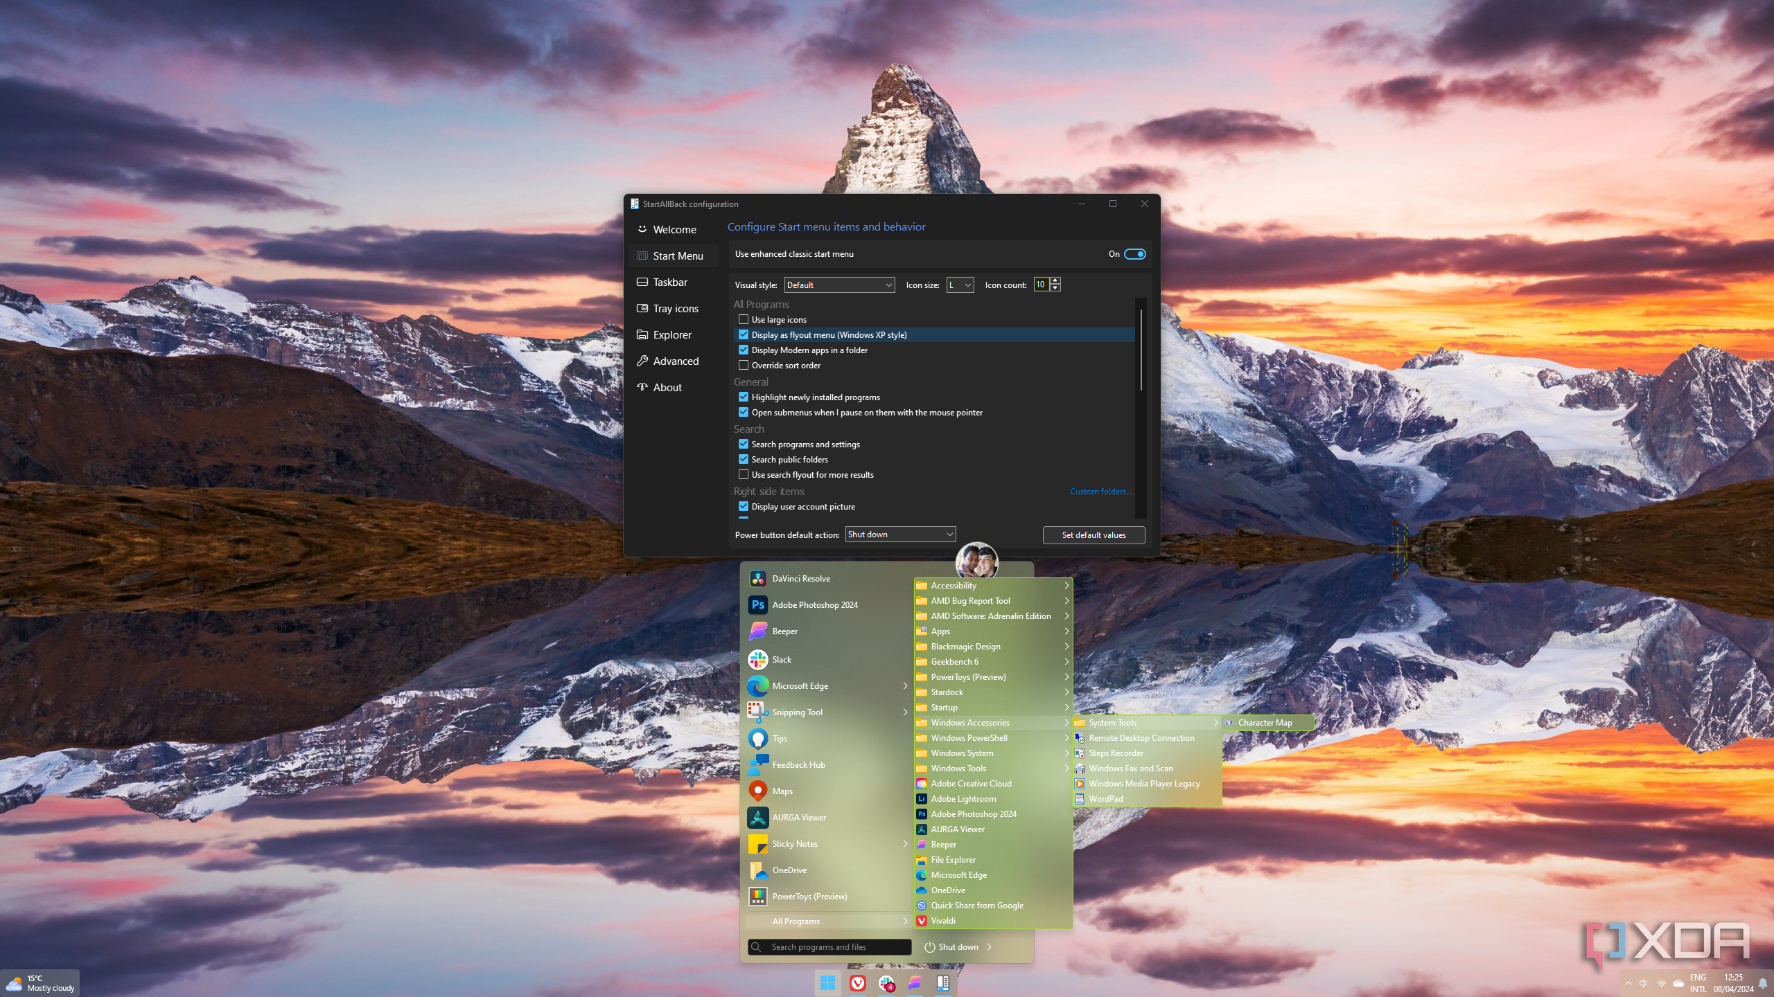This screenshot has height=997, width=1774.
Task: Open DaVinci Resolve from the start menu
Action: (x=800, y=579)
